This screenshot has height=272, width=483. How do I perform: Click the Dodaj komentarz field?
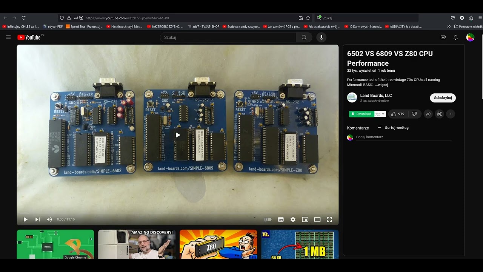pyautogui.click(x=403, y=137)
